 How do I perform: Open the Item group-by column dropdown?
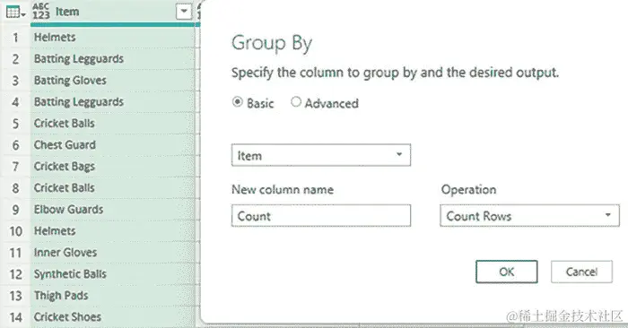[321, 155]
